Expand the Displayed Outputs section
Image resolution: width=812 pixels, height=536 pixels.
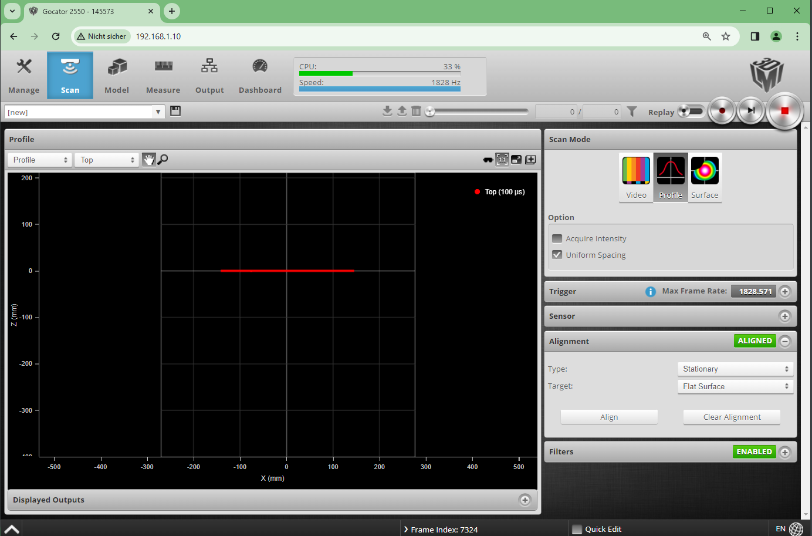pos(525,500)
